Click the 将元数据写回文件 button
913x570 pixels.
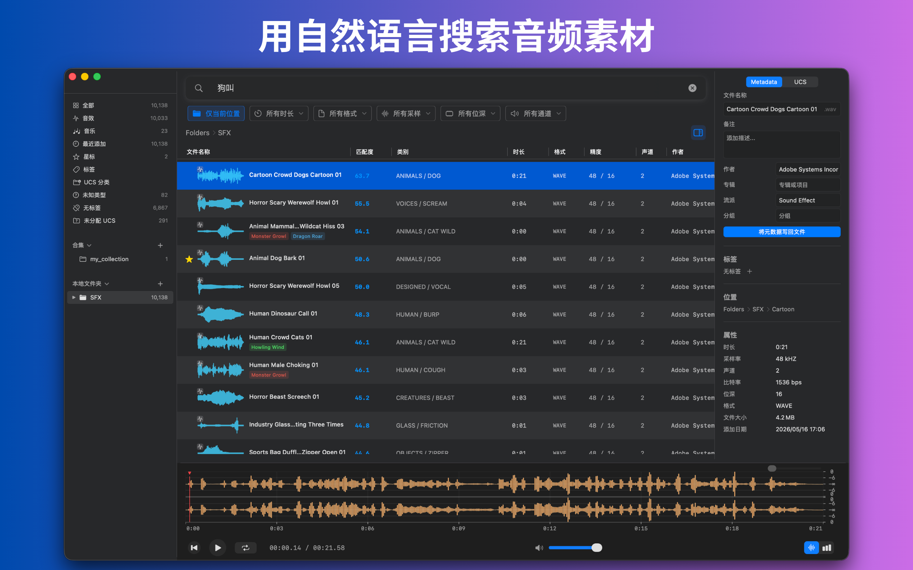pyautogui.click(x=782, y=232)
